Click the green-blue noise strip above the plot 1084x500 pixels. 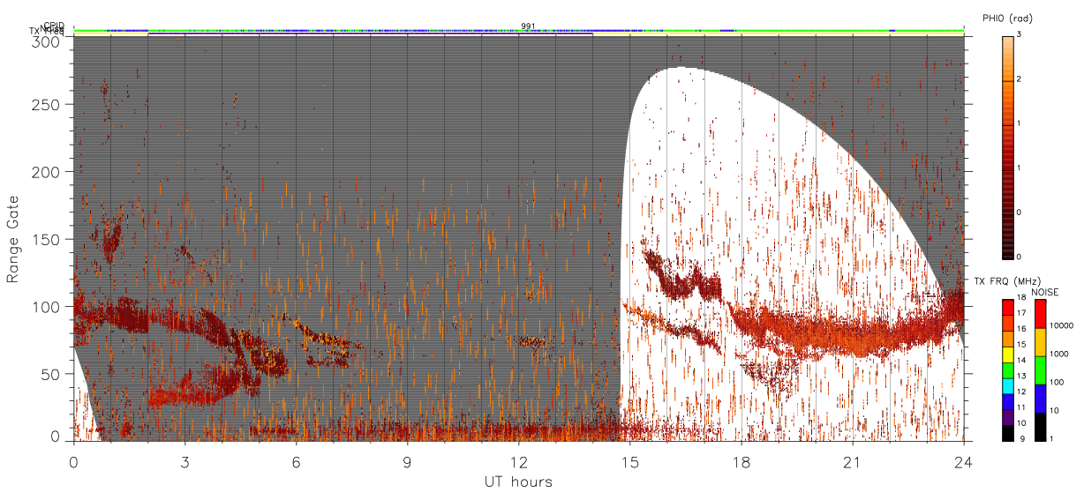pos(518,31)
